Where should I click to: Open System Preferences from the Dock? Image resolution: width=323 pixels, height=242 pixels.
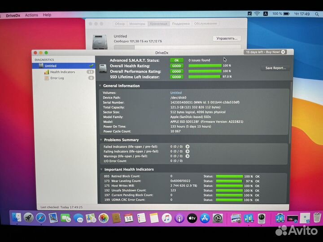(x=217, y=218)
